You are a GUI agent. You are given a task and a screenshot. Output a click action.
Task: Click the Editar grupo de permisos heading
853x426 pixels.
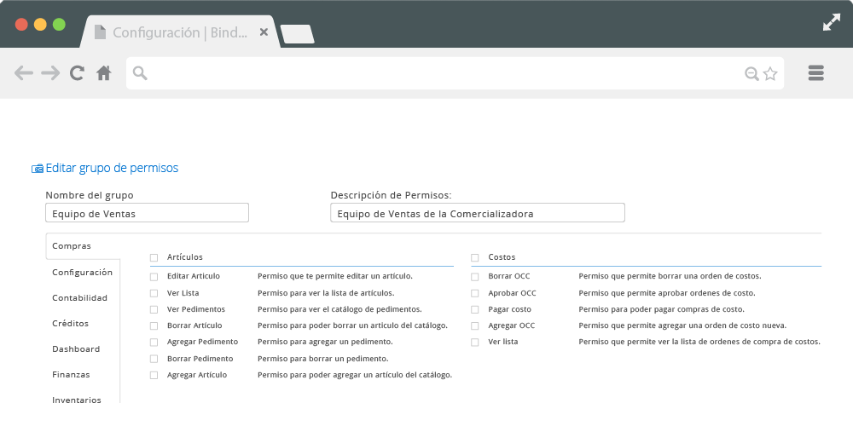[x=112, y=168]
